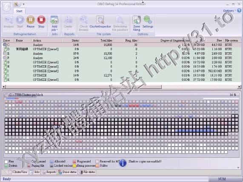Open Zone filing options
The height and width of the screenshot is (182, 243).
click(x=137, y=20)
